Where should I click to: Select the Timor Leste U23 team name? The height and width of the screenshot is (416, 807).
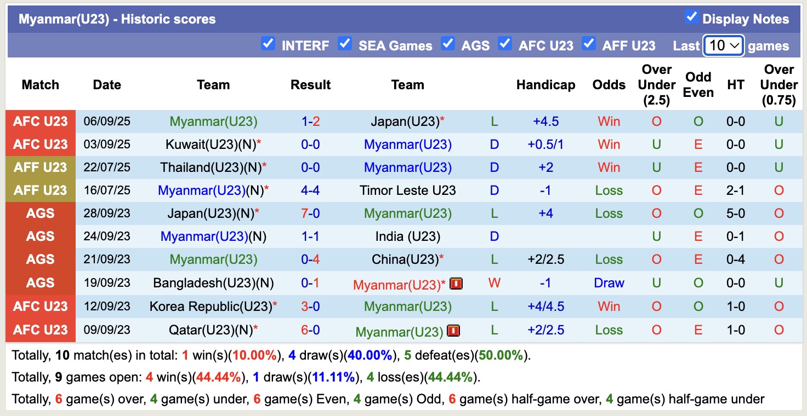pos(407,190)
